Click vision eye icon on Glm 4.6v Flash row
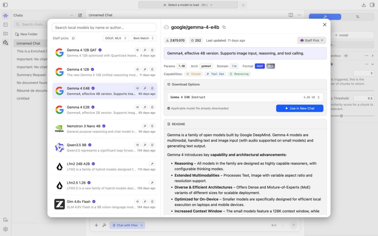 coord(137,202)
